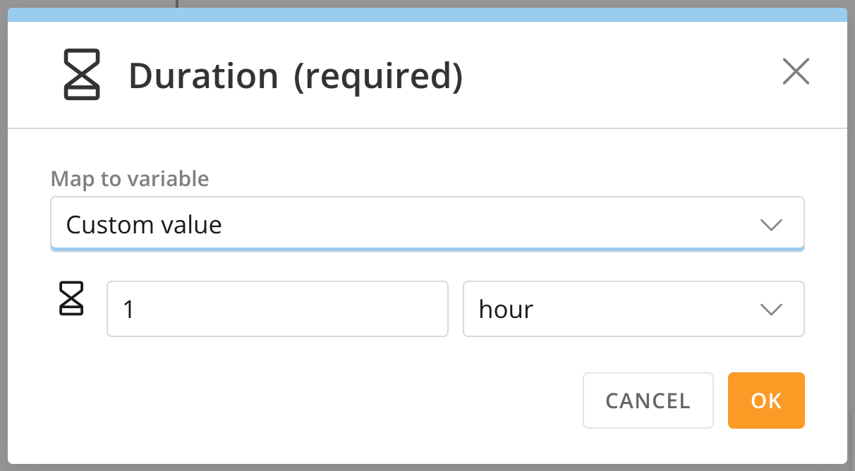Image resolution: width=855 pixels, height=471 pixels.
Task: Click the large hourglass icon in dialog header
Action: point(82,74)
